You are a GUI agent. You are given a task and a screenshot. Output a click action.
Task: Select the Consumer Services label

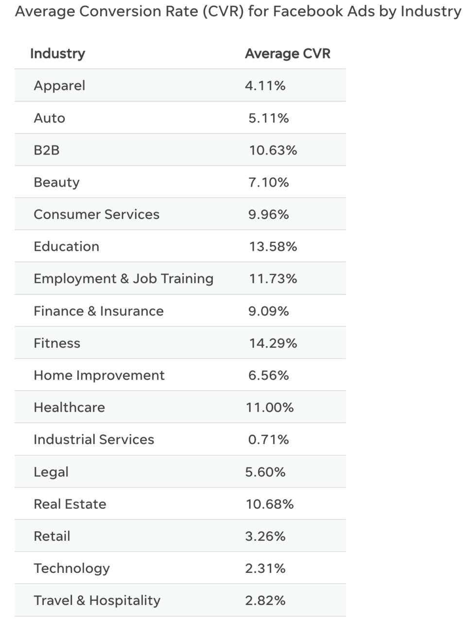[96, 214]
